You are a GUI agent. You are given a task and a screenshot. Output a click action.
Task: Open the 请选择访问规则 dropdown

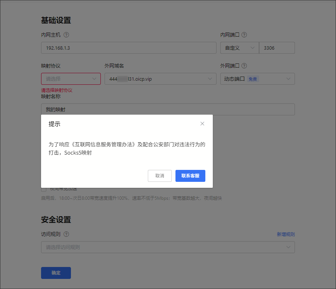point(168,247)
